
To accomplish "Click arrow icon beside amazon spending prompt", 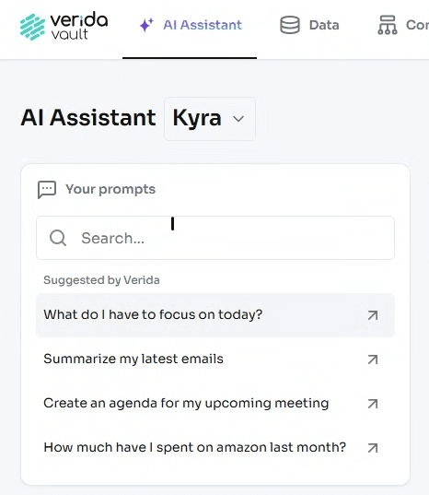I will point(373,448).
